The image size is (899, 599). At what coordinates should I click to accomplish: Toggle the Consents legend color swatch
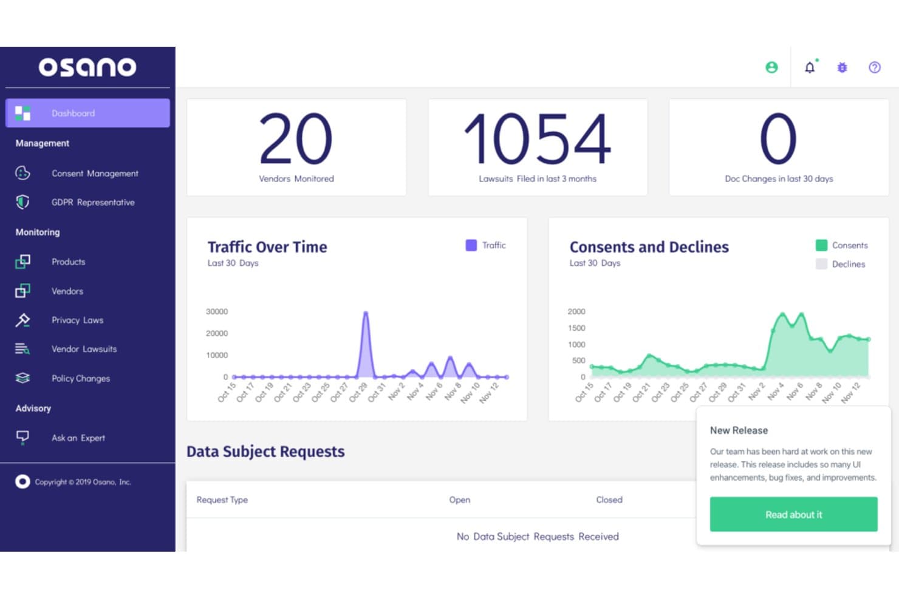point(821,245)
